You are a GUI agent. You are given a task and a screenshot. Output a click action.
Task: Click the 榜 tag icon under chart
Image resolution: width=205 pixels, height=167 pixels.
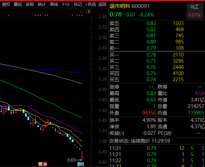pos(41,164)
